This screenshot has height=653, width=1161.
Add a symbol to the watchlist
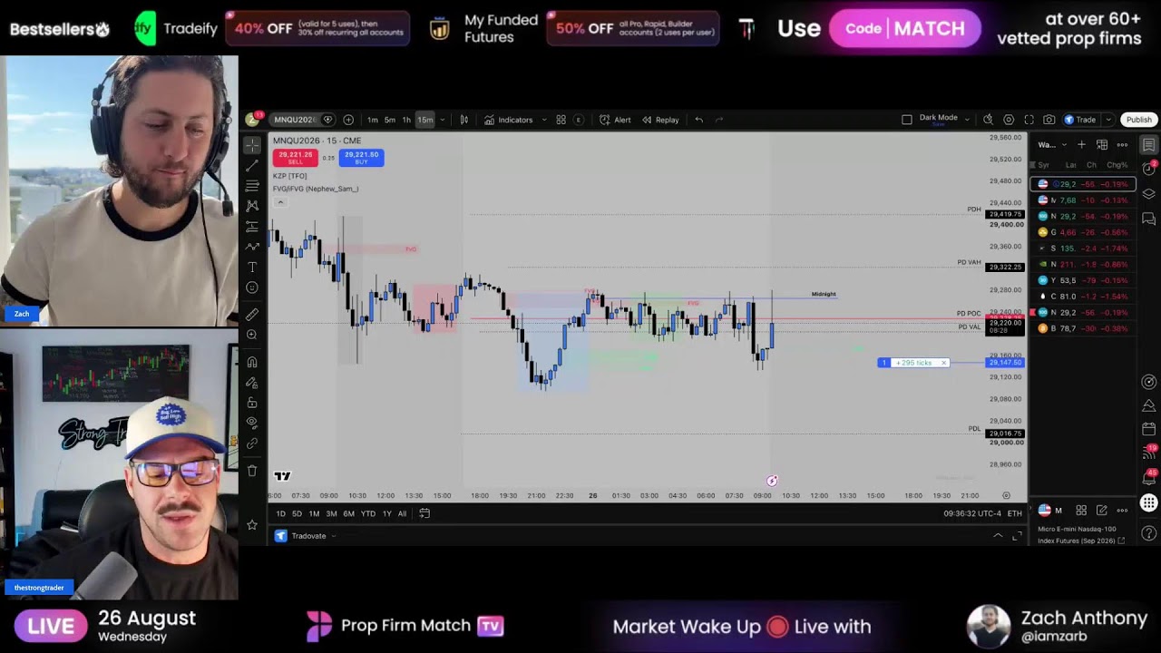tap(1081, 145)
